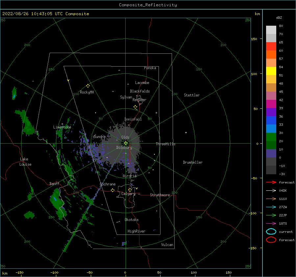Click the Lake Louise label
Image resolution: width=296 pixels, height=277 pixels.
25,162
